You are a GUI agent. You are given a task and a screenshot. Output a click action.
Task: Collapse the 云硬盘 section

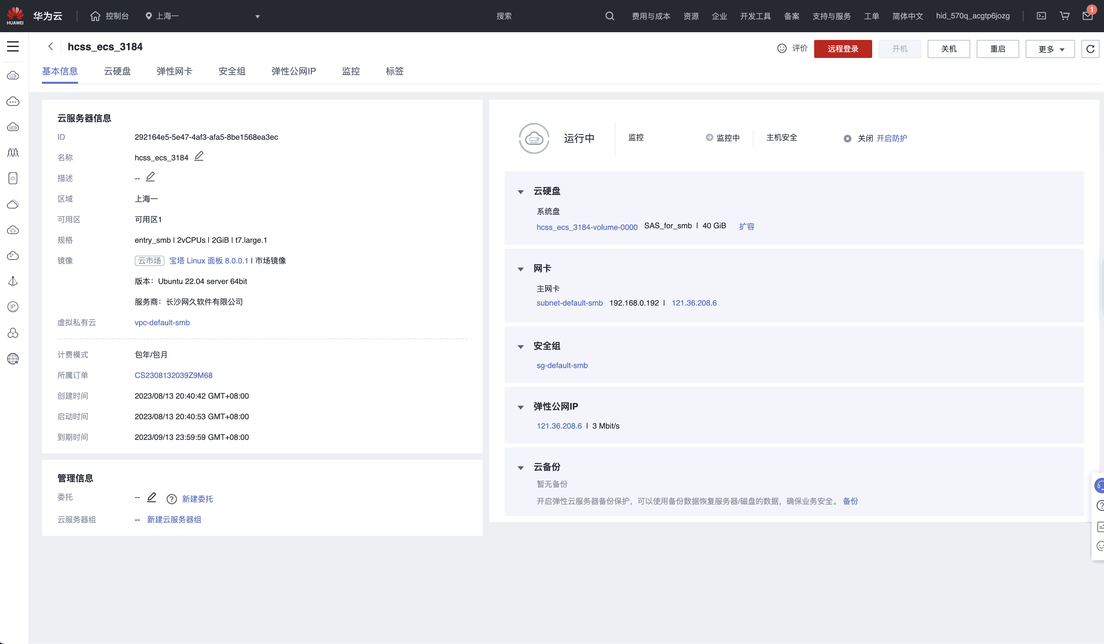point(520,192)
